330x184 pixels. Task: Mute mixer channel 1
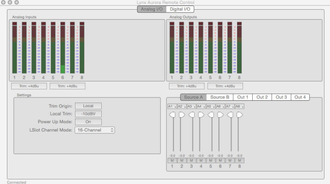pyautogui.click(x=172, y=161)
